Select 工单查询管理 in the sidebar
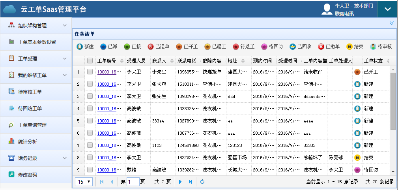Viewport: 398px width, 190px height. 32,125
